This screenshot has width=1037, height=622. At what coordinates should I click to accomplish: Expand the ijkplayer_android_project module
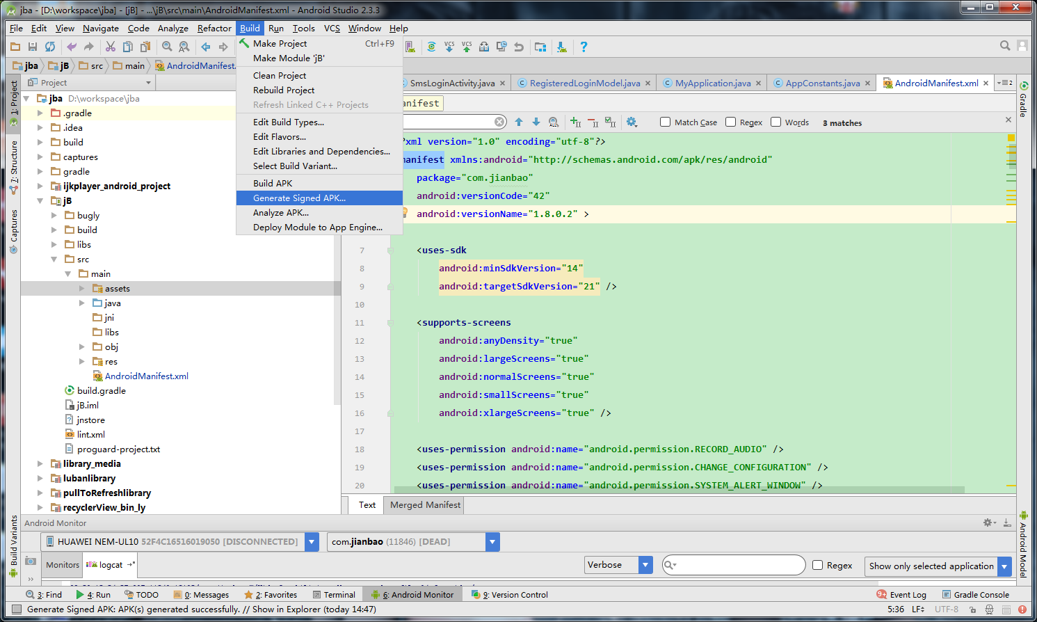coord(40,186)
